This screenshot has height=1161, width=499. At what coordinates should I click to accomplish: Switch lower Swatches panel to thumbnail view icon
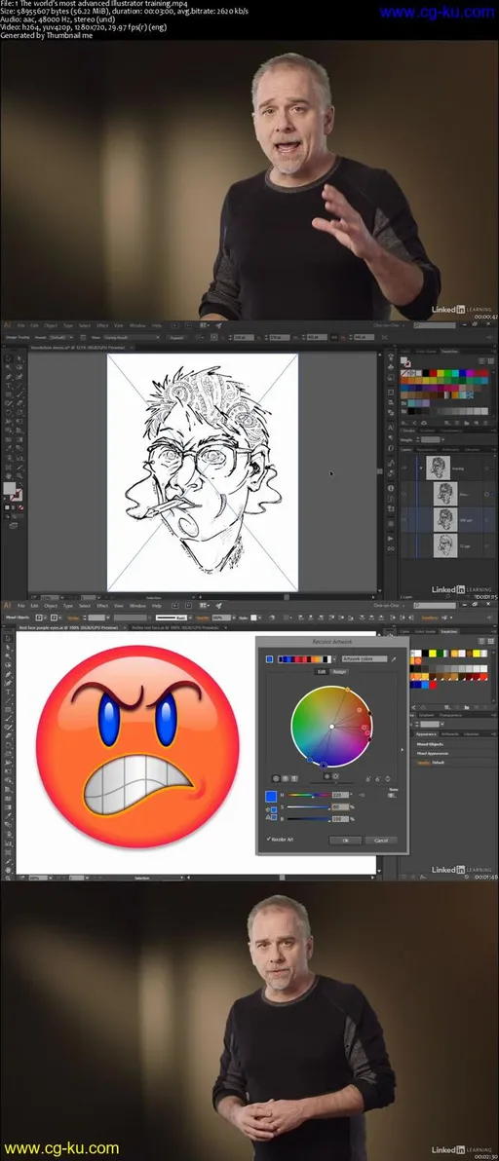point(491,641)
